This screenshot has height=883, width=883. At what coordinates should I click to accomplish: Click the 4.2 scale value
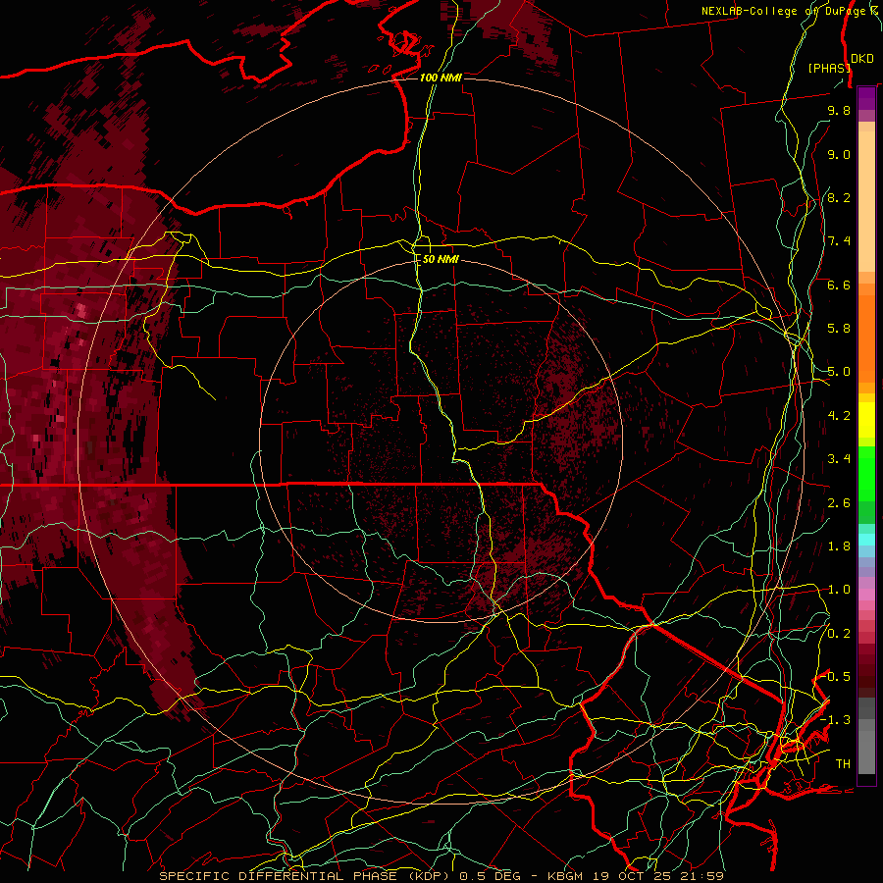pos(839,416)
